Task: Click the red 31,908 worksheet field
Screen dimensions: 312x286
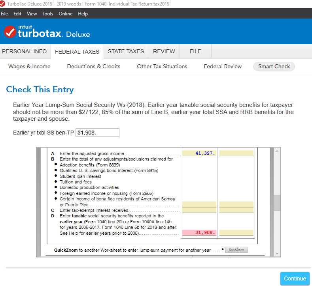Action: [199, 232]
